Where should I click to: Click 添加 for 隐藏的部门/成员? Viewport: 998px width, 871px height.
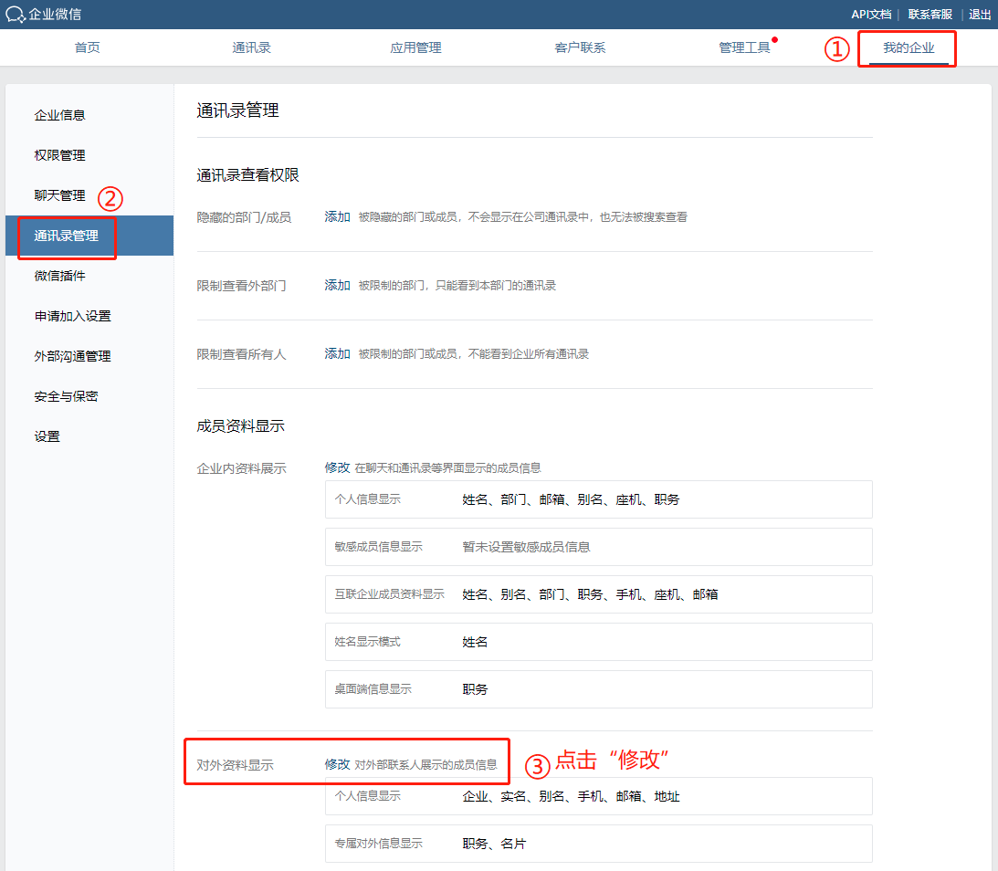[x=337, y=217]
